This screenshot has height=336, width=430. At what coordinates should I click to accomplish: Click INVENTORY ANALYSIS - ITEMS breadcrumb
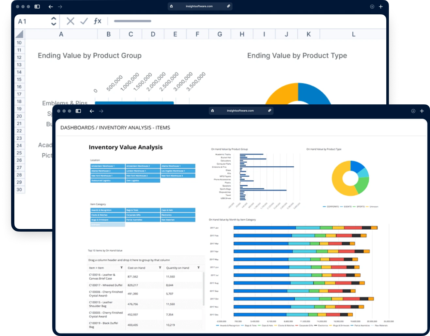tap(134, 128)
